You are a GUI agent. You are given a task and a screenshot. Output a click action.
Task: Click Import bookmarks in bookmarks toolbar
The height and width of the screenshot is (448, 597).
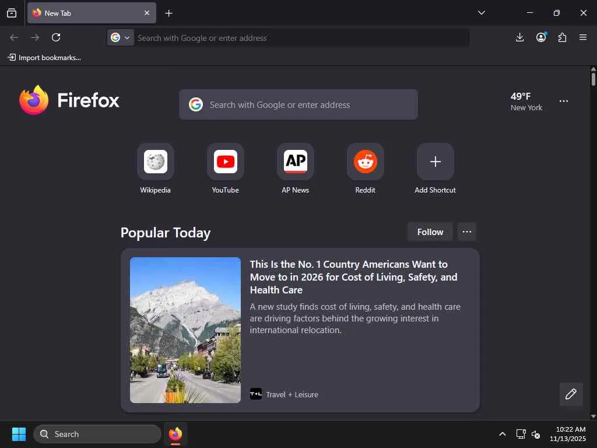tap(44, 58)
